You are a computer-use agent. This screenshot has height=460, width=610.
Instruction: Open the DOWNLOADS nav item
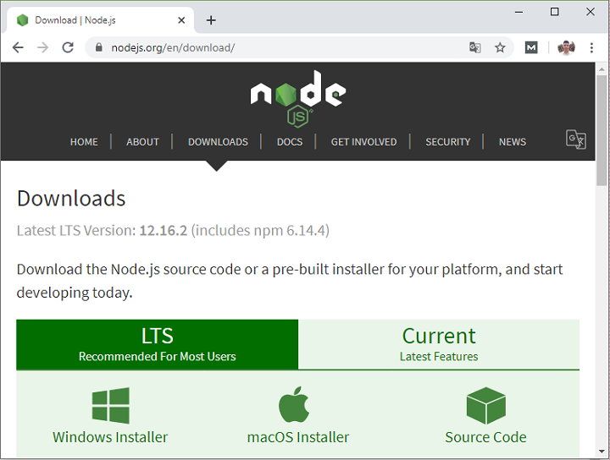(218, 142)
